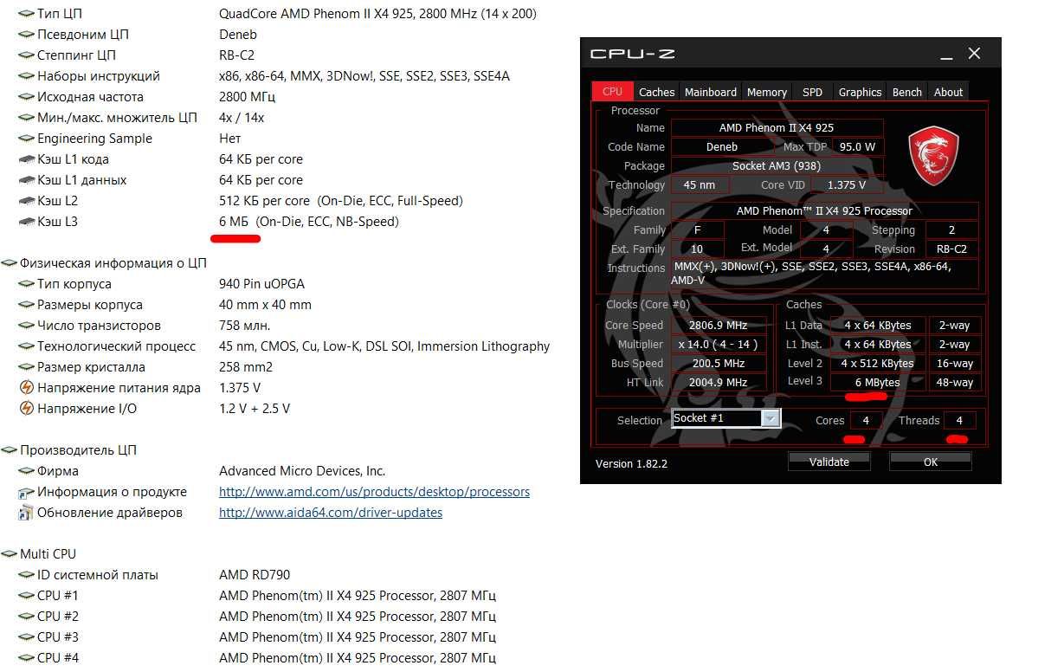
Task: Click the chip icon beside Кэш L2
Action: (26, 201)
